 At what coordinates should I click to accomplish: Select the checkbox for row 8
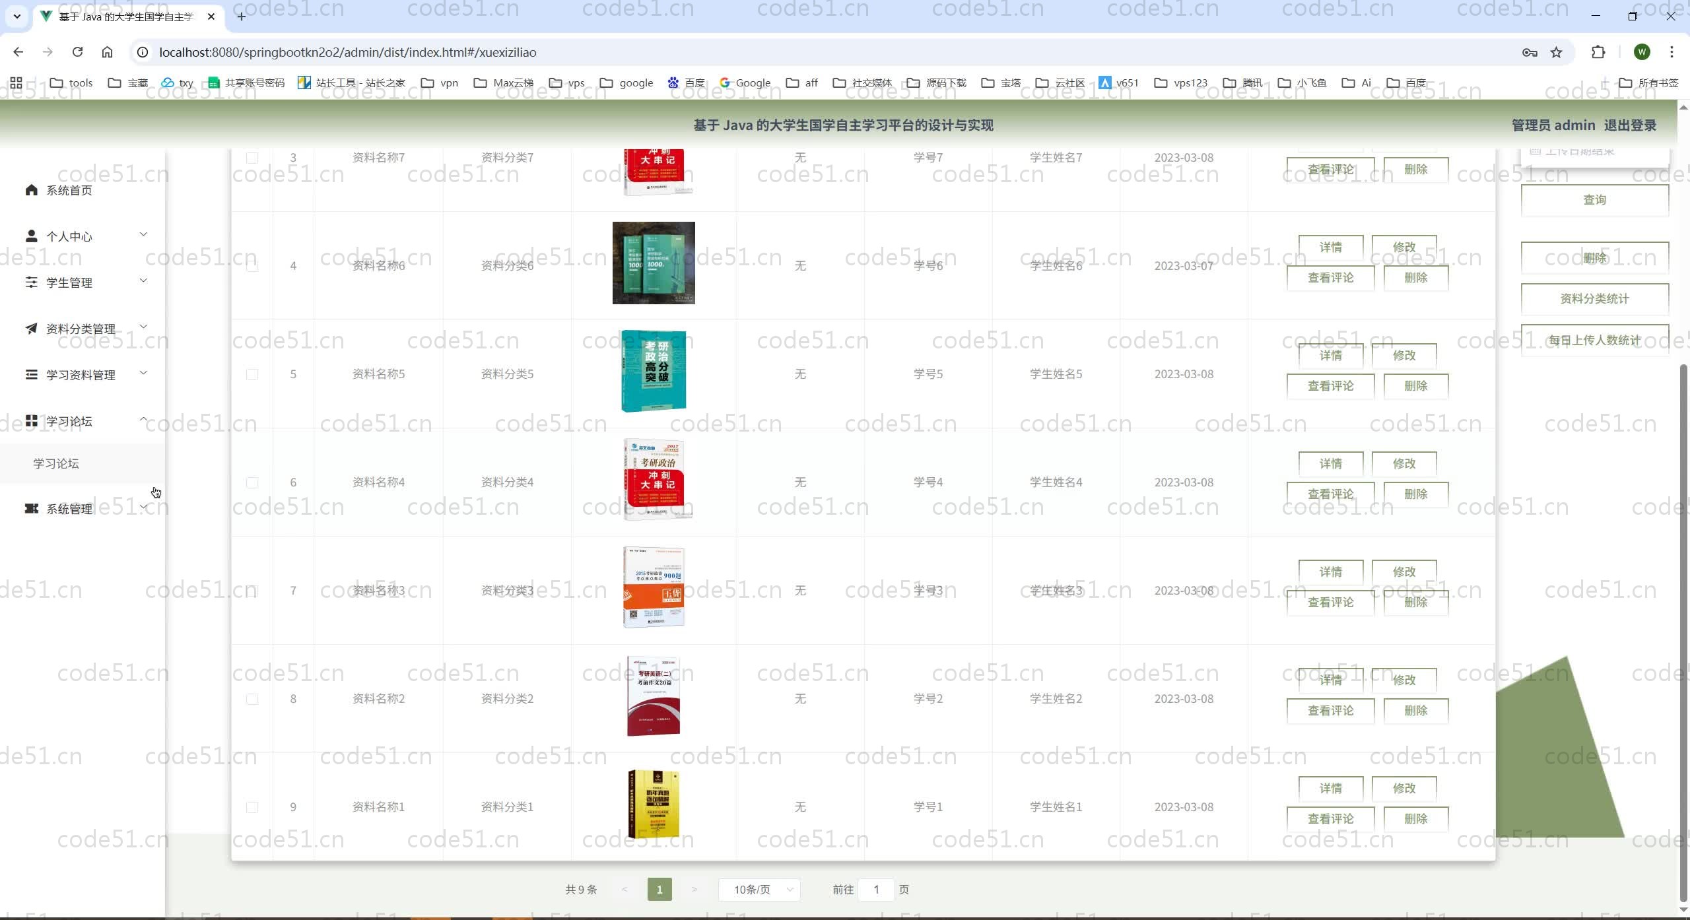click(252, 699)
